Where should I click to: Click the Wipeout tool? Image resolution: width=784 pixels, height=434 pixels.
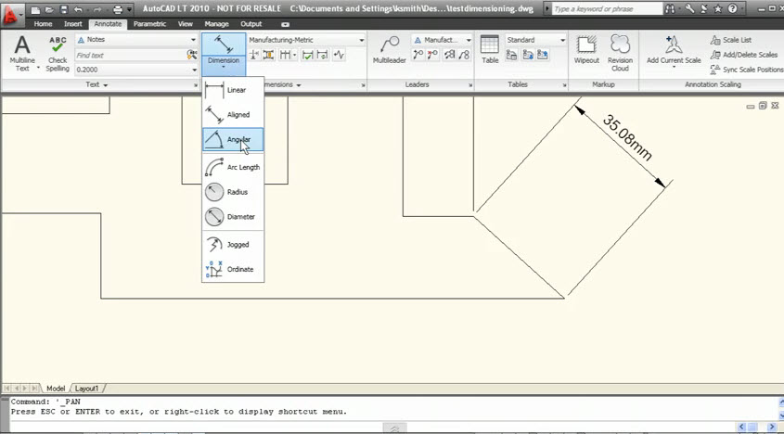coord(586,49)
